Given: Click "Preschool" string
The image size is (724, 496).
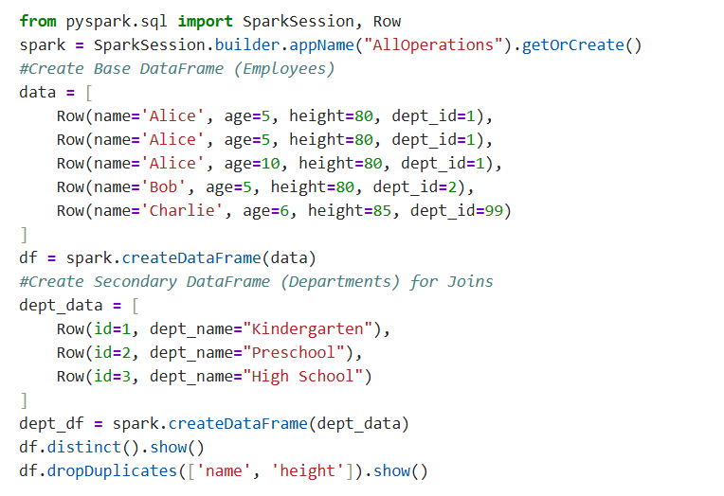Looking at the screenshot, I should [x=294, y=352].
